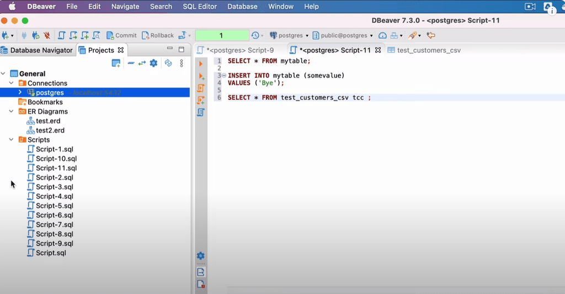Image resolution: width=565 pixels, height=294 pixels.
Task: Expand the postgres connection node
Action: tap(20, 92)
